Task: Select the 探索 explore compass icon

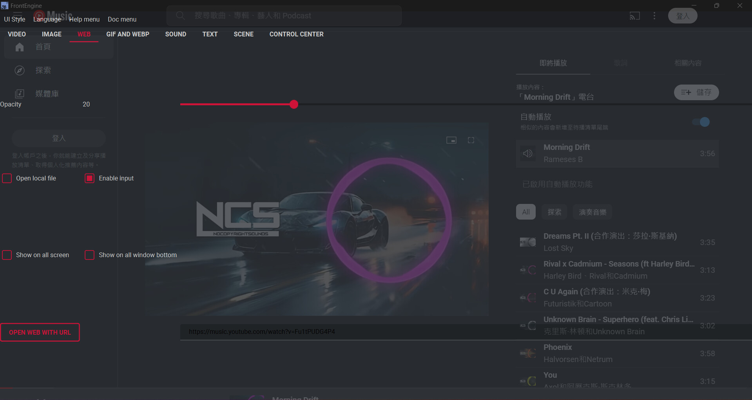Action: point(19,70)
